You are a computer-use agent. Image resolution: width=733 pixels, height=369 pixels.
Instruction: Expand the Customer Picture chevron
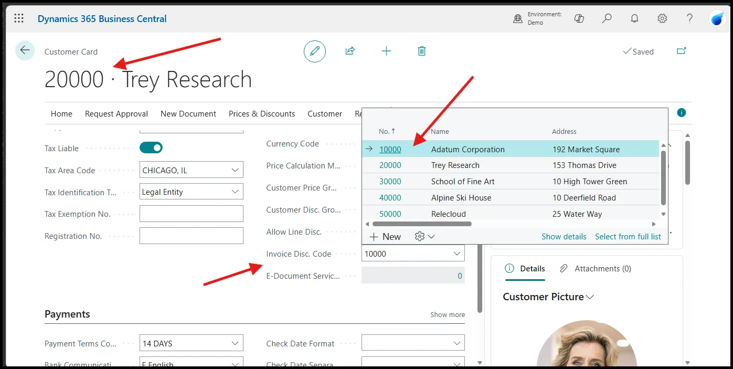[x=590, y=297]
